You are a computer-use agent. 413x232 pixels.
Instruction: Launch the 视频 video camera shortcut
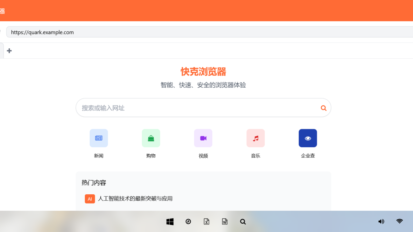(x=203, y=138)
